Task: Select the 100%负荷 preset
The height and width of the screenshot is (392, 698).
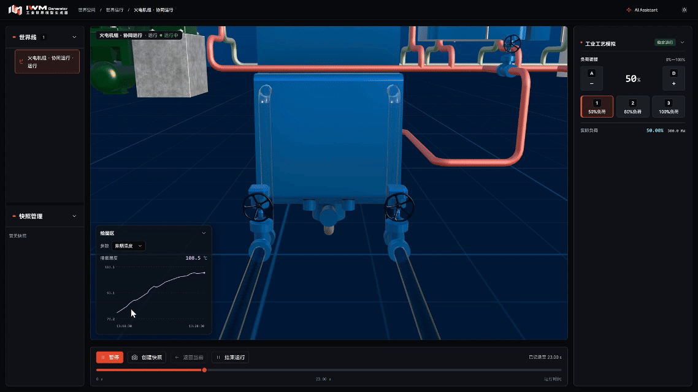Action: tap(669, 107)
